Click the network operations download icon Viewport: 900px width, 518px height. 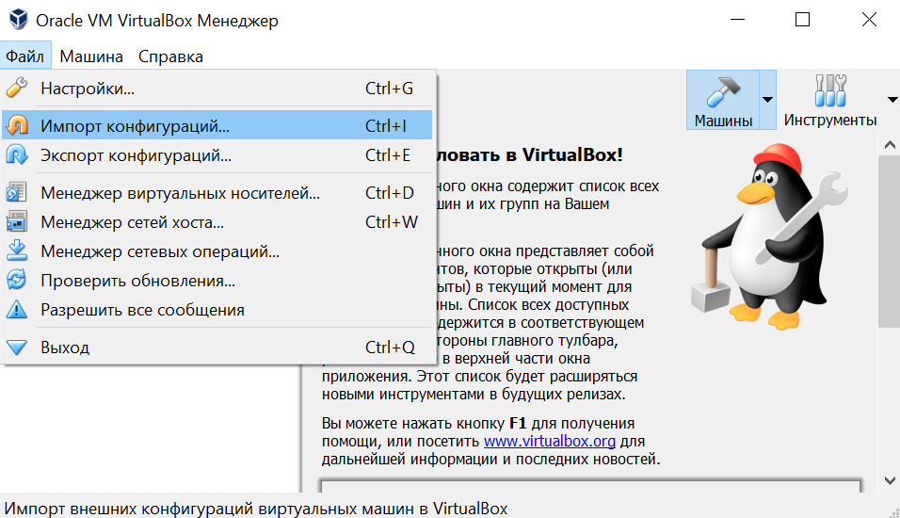(17, 251)
